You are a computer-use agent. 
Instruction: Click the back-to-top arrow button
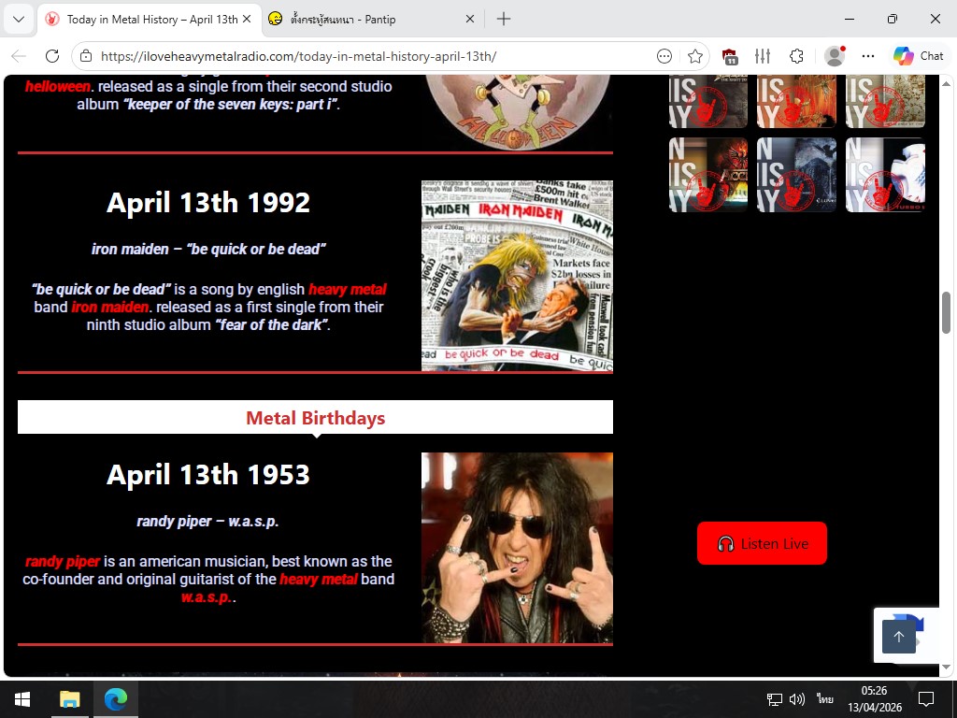[898, 637]
